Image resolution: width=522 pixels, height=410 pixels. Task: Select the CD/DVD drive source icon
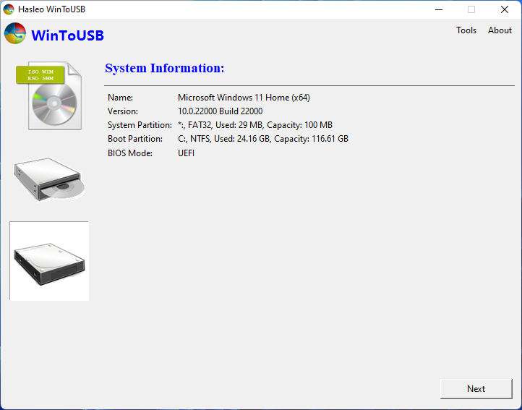[49, 179]
